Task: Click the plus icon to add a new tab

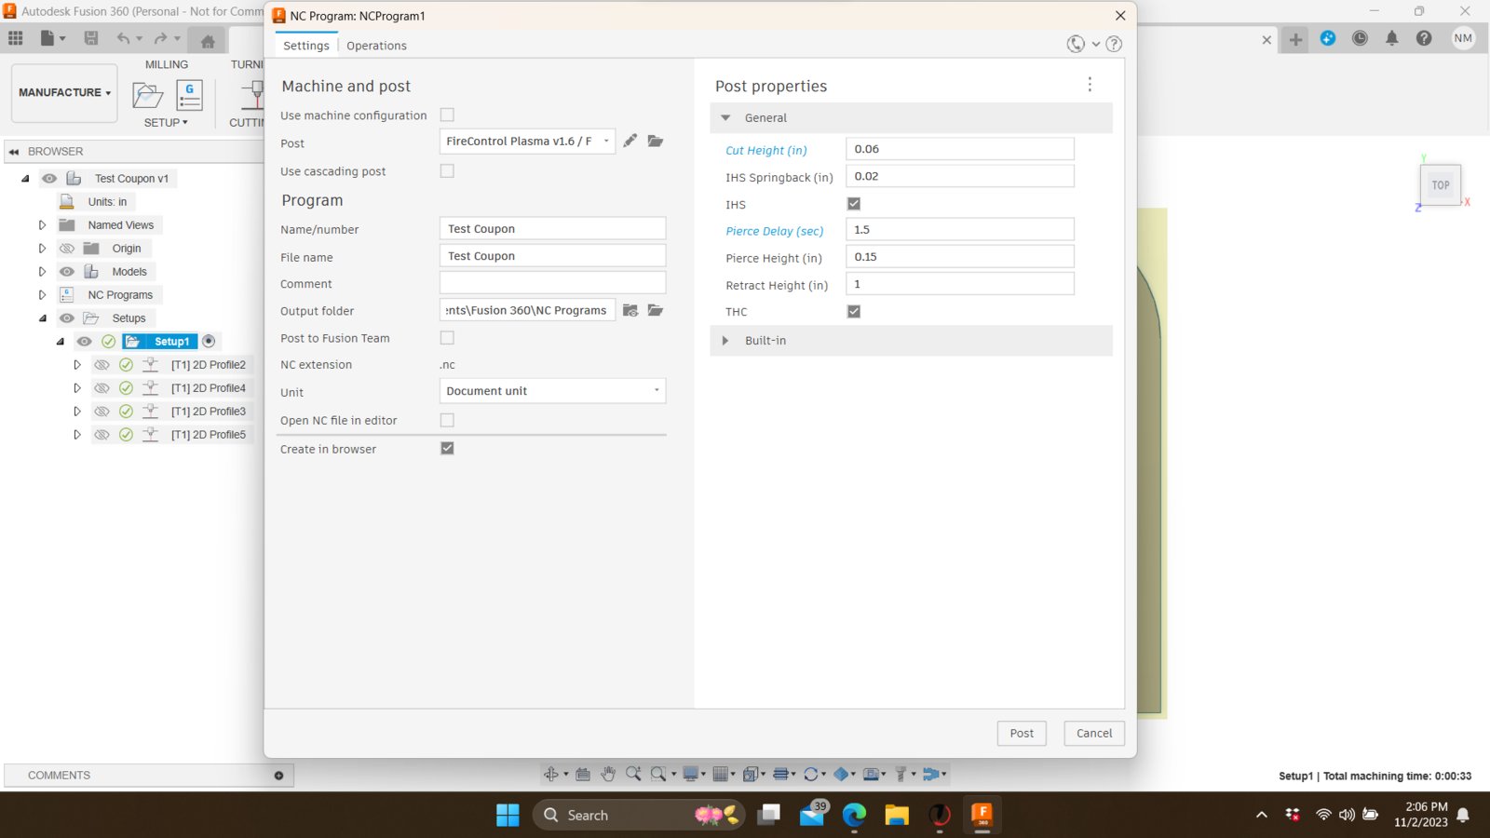Action: 1295,39
